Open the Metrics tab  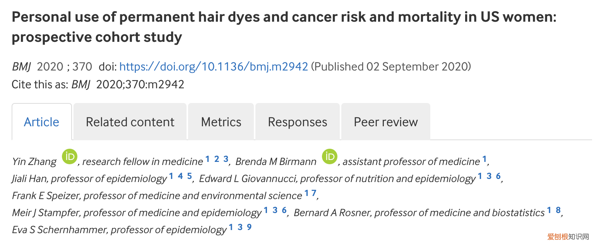click(x=221, y=122)
